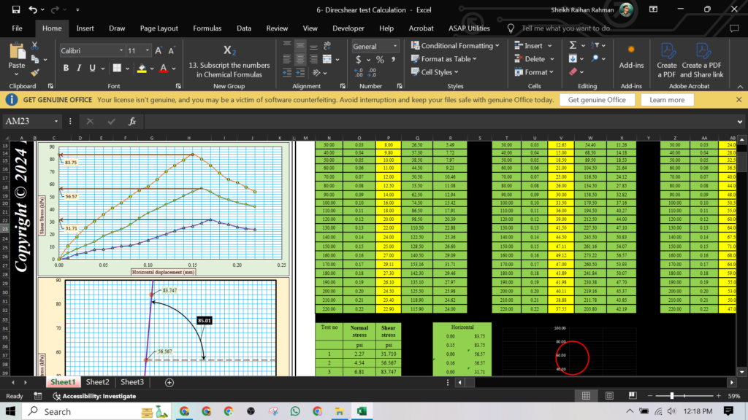Set align right
The width and height of the screenshot is (748, 420).
pyautogui.click(x=313, y=59)
